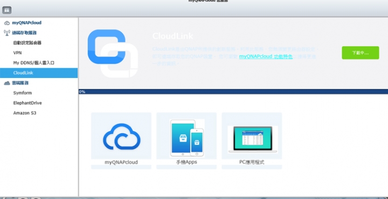Open the mobile Apps tablet and phone image
The width and height of the screenshot is (388, 199).
(187, 138)
